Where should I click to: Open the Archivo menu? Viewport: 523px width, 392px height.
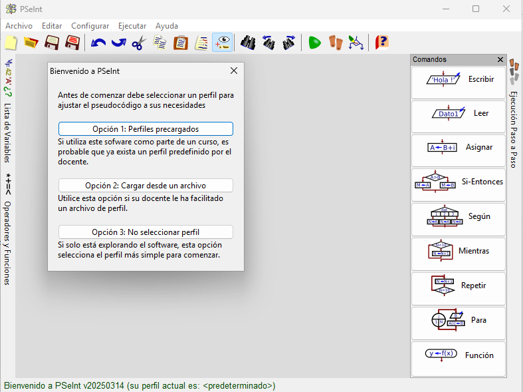[x=19, y=26]
